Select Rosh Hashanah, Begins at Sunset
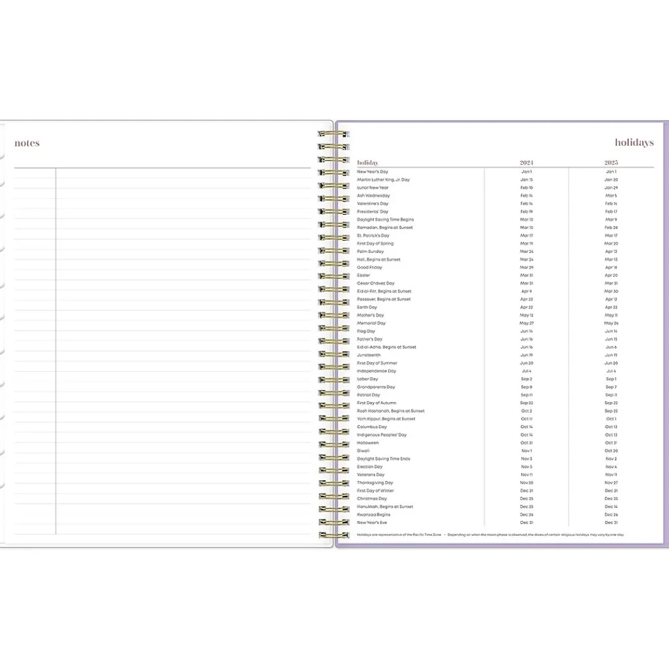The height and width of the screenshot is (669, 669). [x=391, y=411]
